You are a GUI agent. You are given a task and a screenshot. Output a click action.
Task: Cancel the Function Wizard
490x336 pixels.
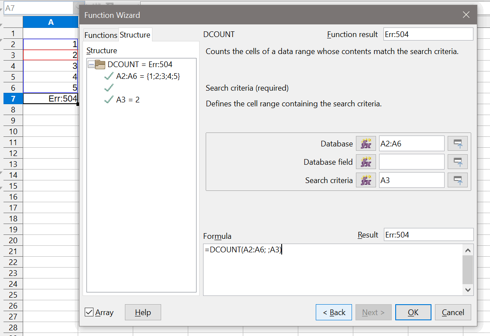coord(453,312)
